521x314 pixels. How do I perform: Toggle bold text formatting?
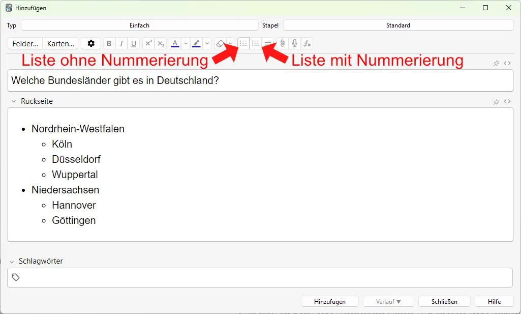(x=109, y=44)
